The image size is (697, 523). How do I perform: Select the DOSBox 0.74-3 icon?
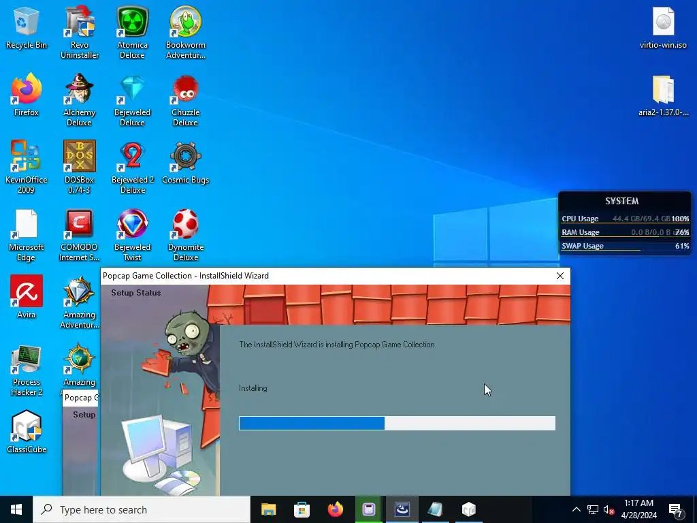(x=79, y=168)
